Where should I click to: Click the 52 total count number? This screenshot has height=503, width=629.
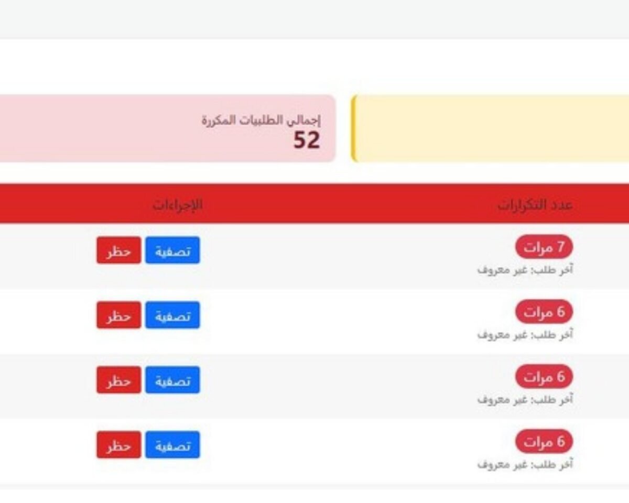pos(307,140)
